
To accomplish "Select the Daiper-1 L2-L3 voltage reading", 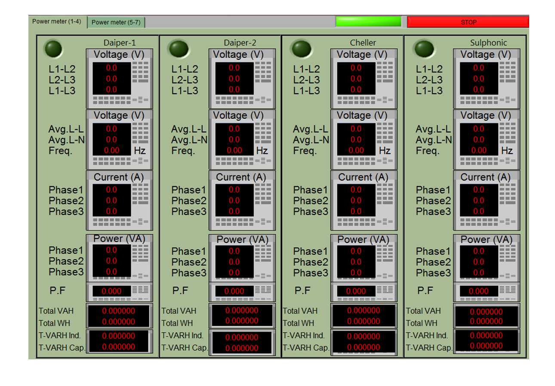I will 111,79.
